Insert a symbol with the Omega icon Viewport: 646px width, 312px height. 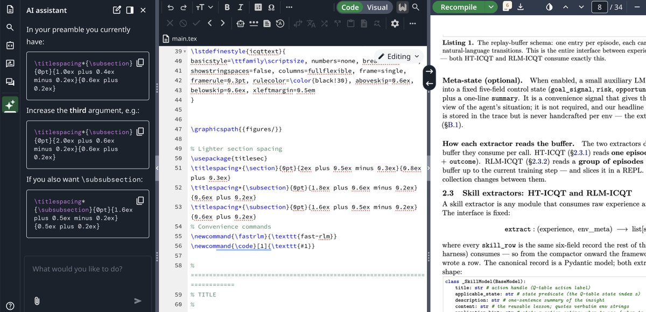pyautogui.click(x=271, y=8)
